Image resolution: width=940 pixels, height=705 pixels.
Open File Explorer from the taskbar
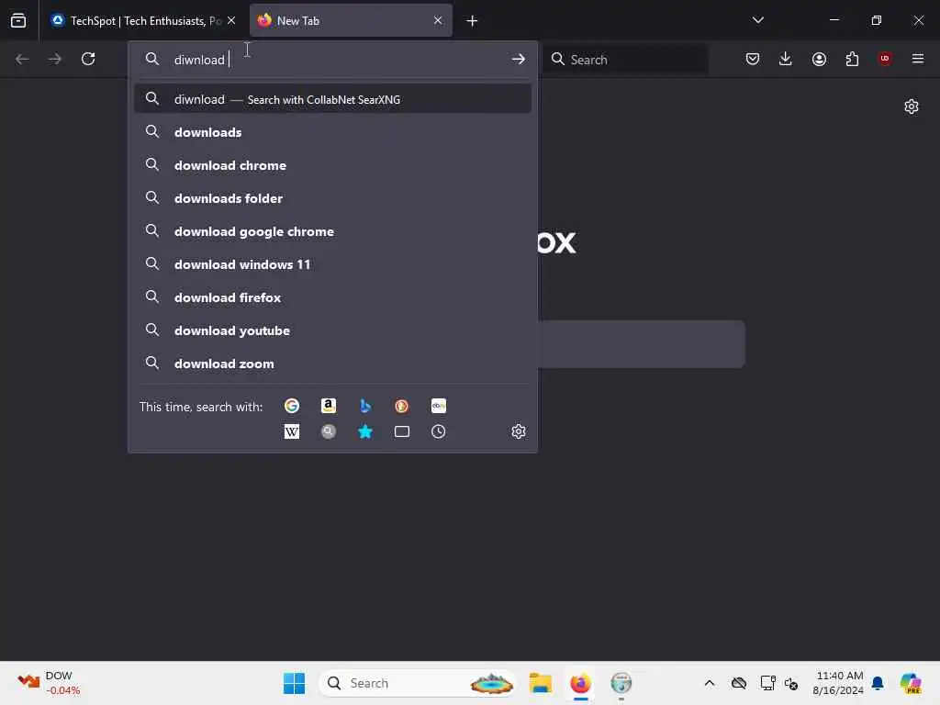pos(540,683)
